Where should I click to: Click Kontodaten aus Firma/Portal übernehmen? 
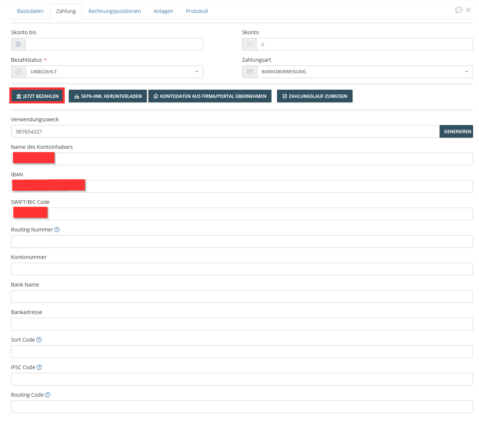coord(210,96)
